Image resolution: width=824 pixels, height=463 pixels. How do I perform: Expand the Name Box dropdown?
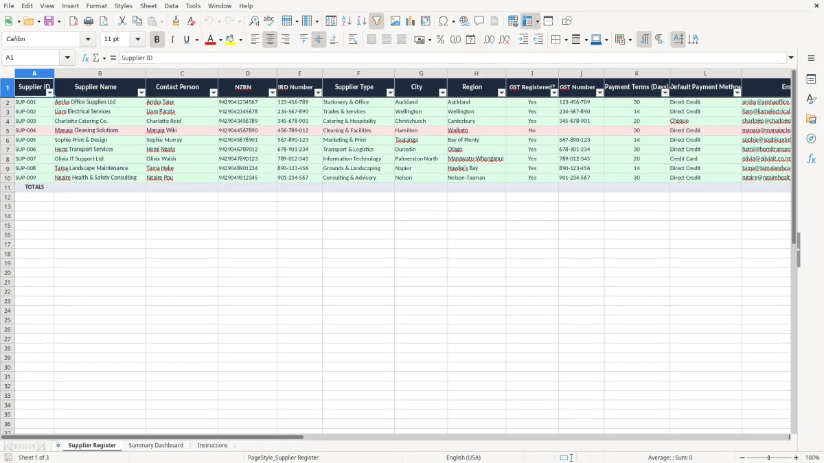[x=67, y=58]
